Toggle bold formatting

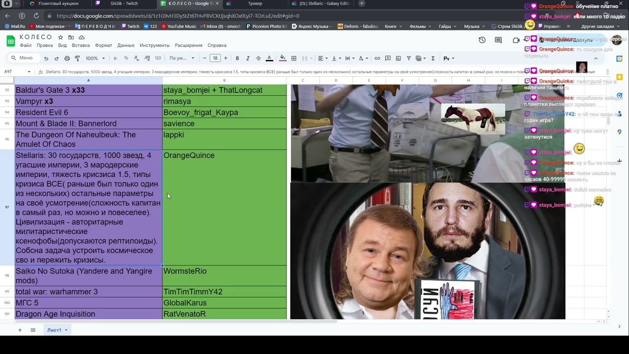(x=237, y=58)
